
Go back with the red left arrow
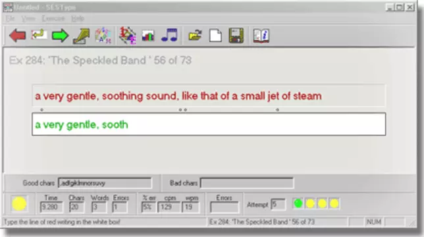18,36
